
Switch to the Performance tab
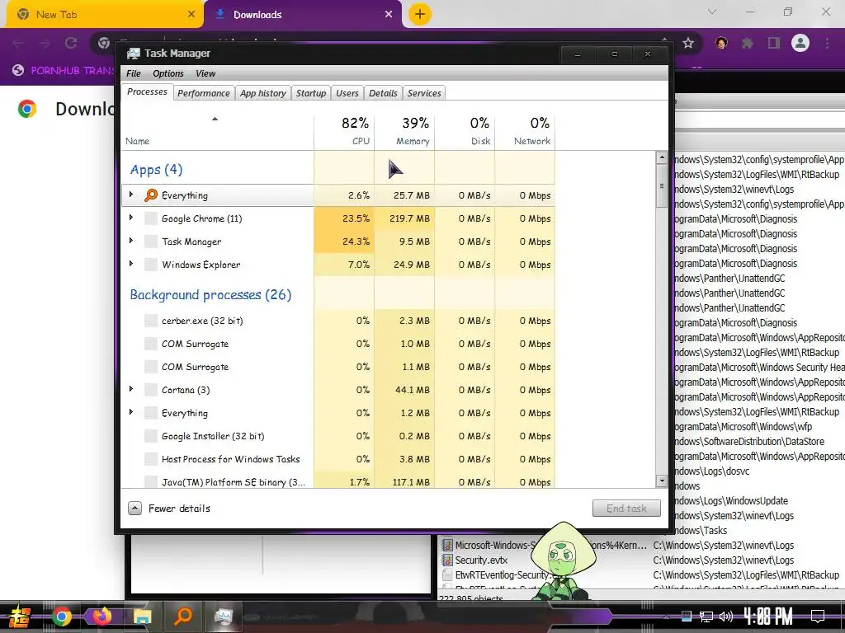click(x=204, y=93)
